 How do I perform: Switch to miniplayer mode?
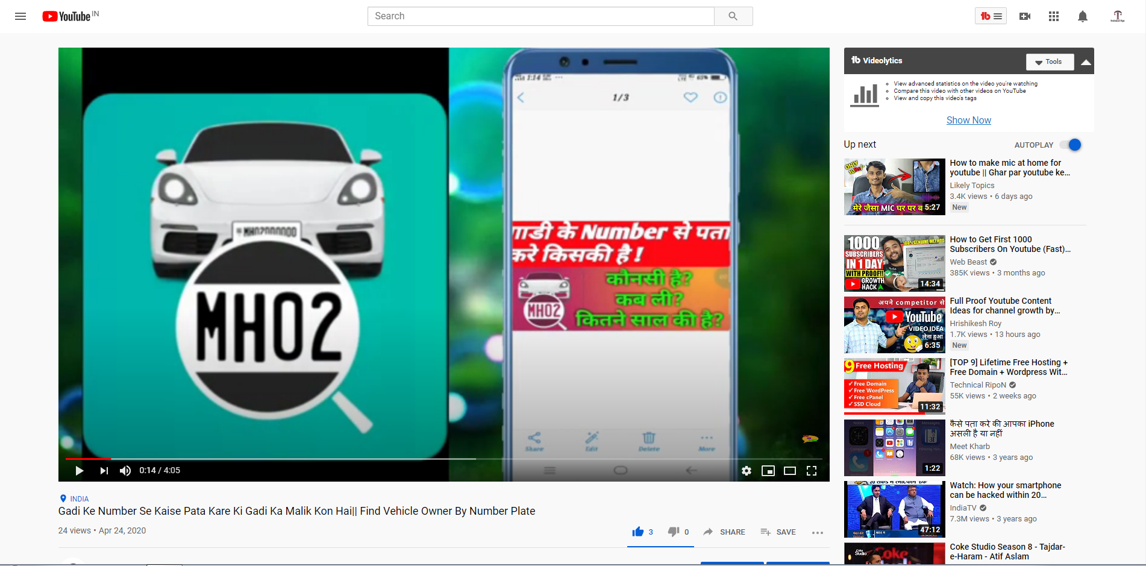(x=768, y=471)
